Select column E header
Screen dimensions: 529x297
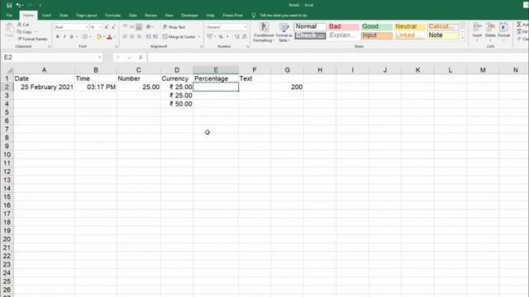click(216, 70)
